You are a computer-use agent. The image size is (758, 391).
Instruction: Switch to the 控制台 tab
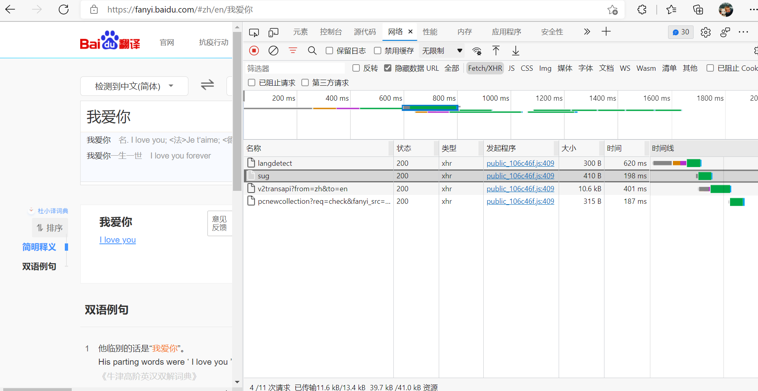(x=331, y=32)
